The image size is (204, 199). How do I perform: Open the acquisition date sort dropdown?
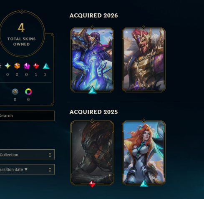click(x=27, y=169)
